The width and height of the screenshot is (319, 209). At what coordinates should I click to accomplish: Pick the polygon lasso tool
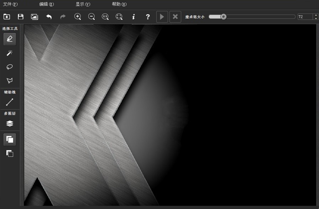10,81
